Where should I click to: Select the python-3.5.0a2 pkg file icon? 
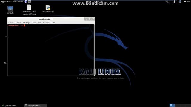(x=29, y=10)
